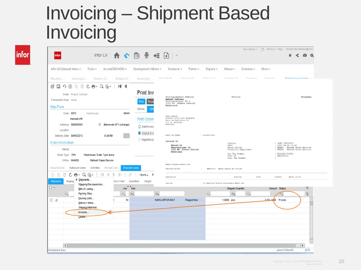Click the blue Print button
The height and width of the screenshot is (270, 361).
[141, 102]
